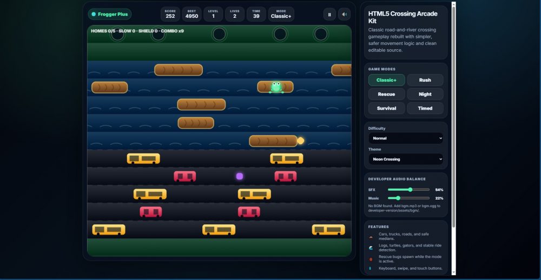Choose the Rescue game mode
541x280 pixels.
pyautogui.click(x=386, y=94)
